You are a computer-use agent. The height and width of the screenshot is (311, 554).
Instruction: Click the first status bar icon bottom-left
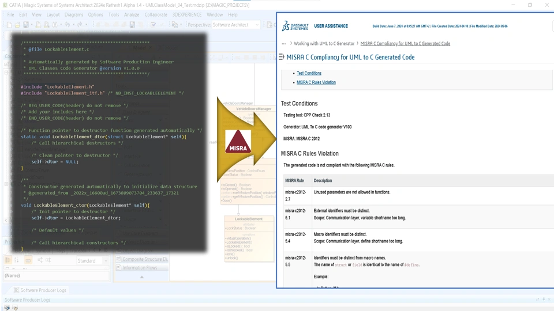click(x=7, y=308)
